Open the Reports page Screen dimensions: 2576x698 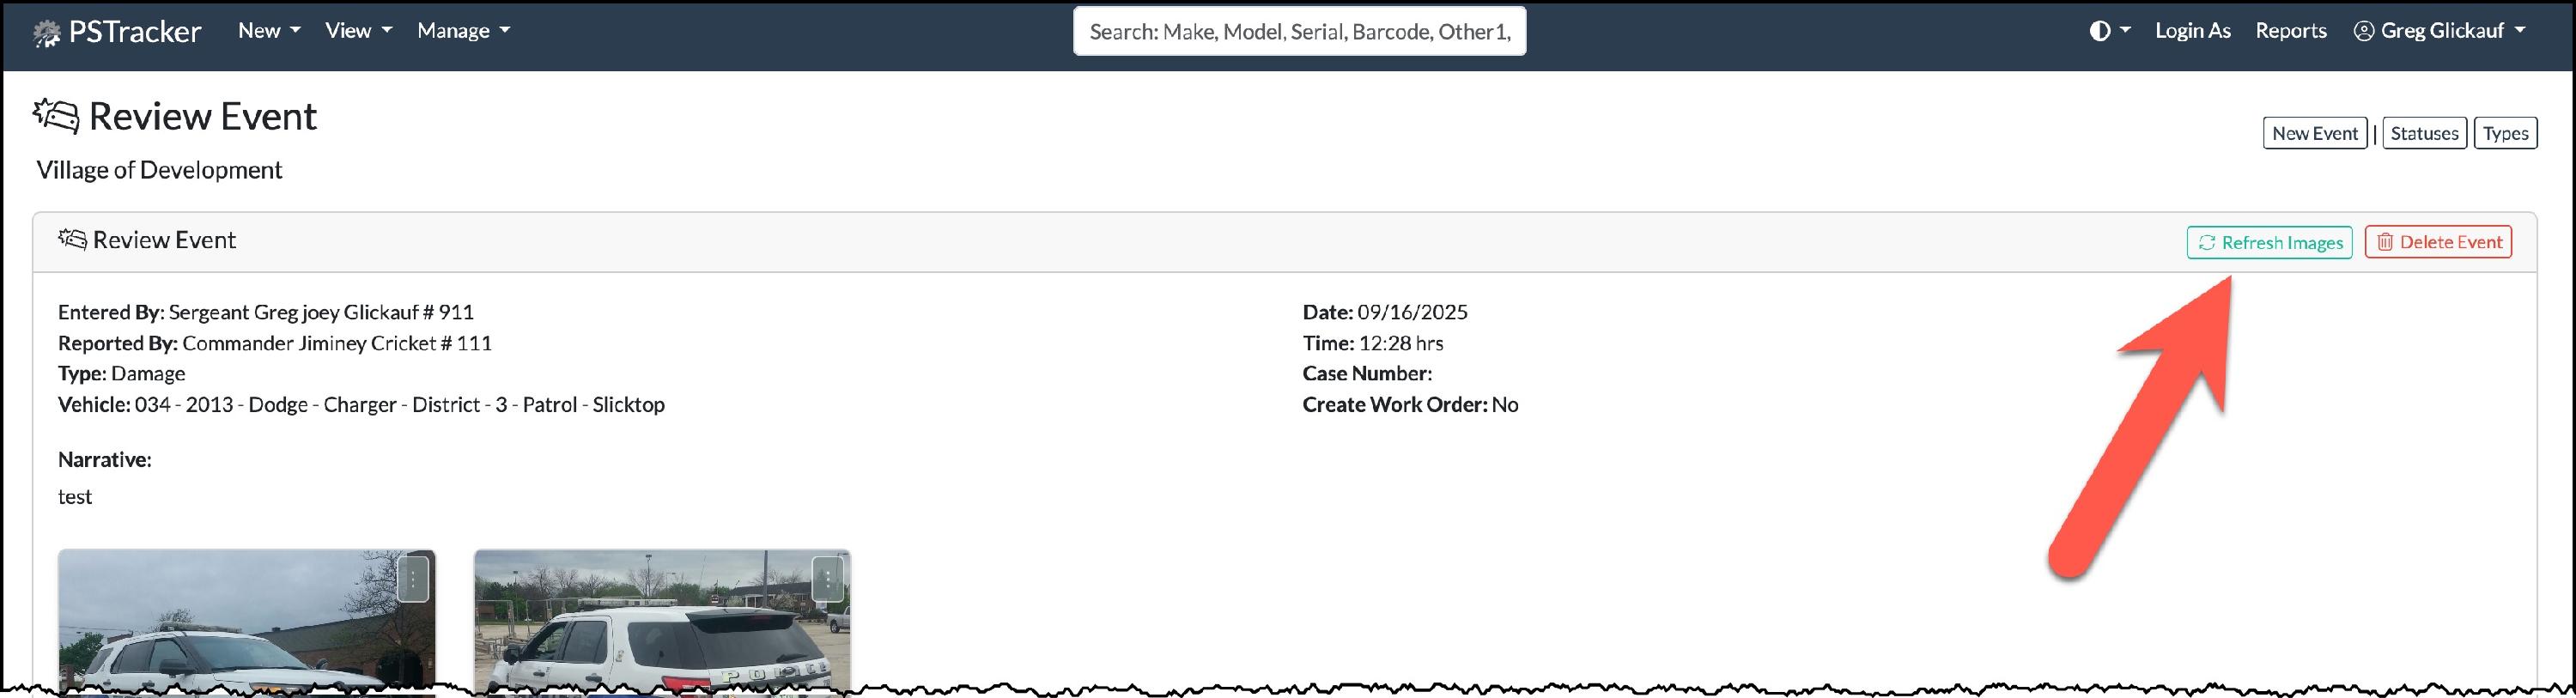pos(2290,31)
